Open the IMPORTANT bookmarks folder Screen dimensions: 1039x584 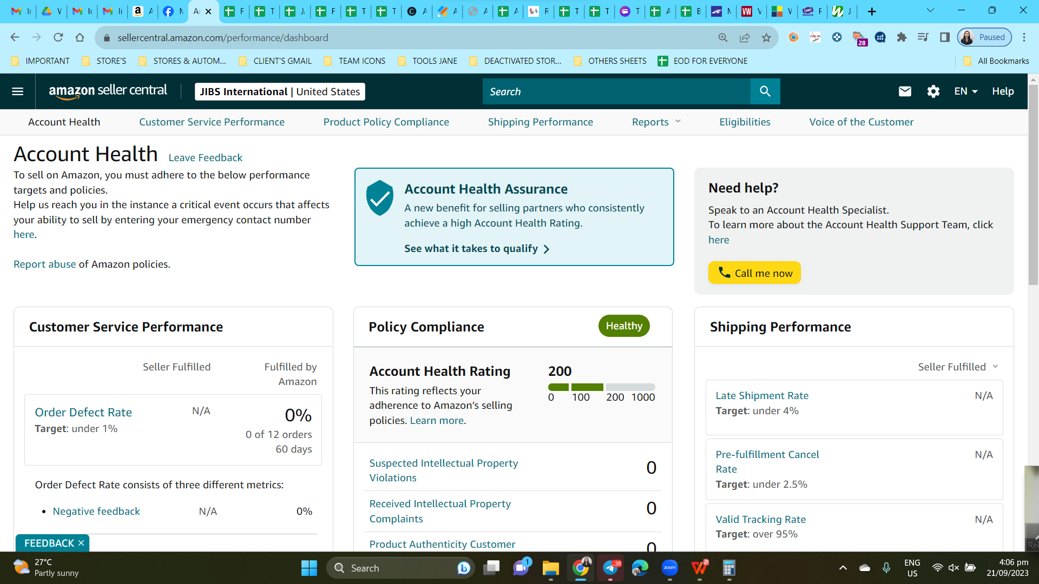41,61
